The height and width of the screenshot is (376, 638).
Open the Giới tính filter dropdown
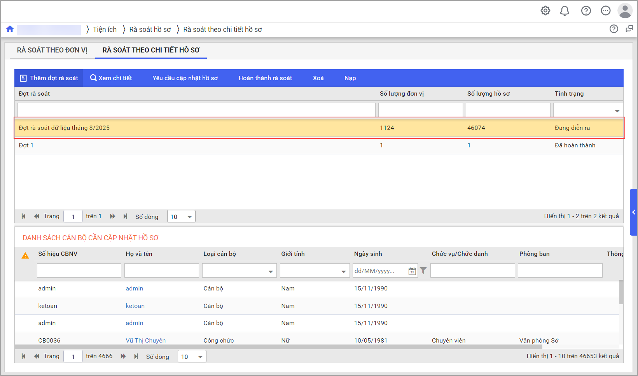coord(343,271)
